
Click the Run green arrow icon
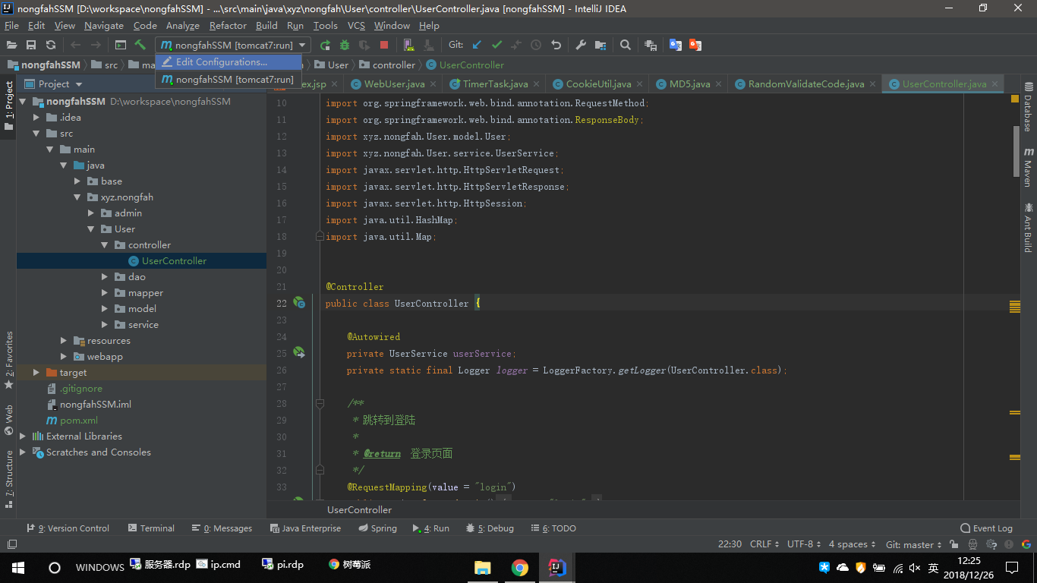[325, 45]
